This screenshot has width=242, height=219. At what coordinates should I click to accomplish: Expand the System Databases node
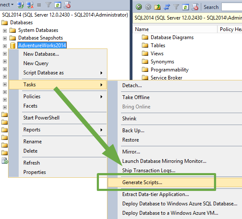tap(5, 31)
